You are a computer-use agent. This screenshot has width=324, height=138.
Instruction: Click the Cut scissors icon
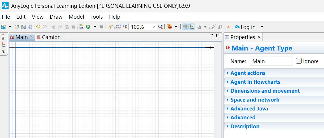(x=54, y=27)
